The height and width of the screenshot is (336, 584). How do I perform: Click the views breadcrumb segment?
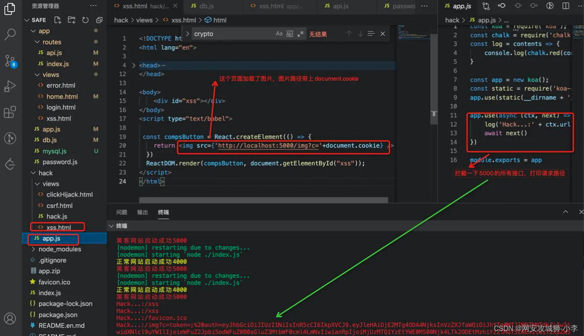coord(144,20)
